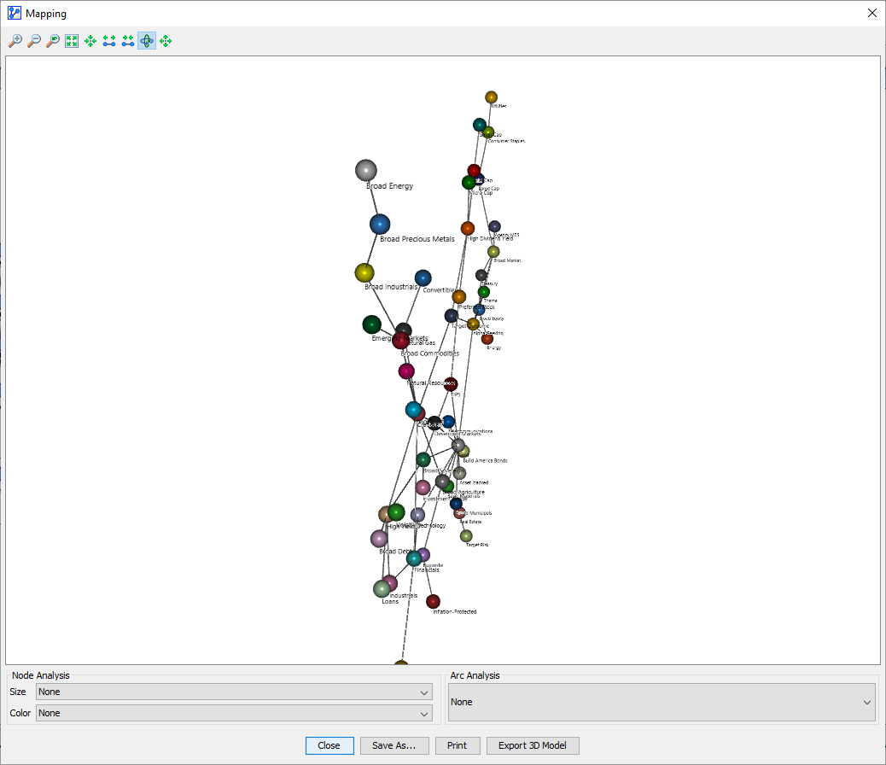Click the expand node spacing icon
The image size is (886, 765).
click(109, 41)
